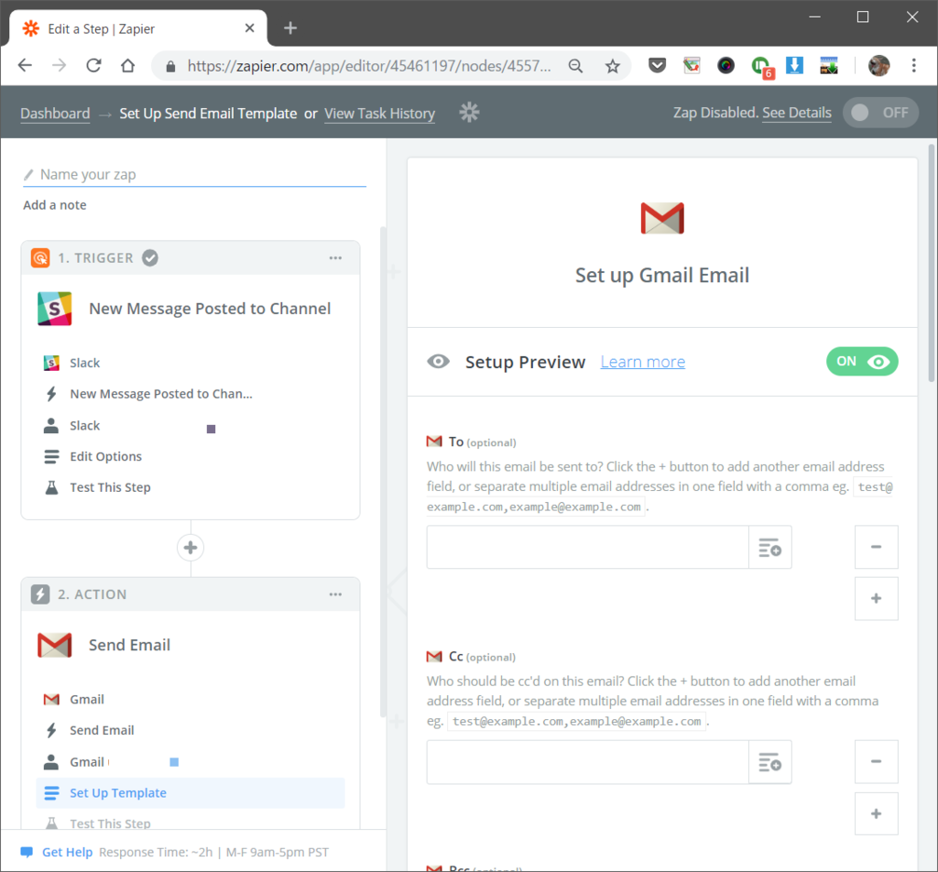Click Add a note
Viewport: 938px width, 872px height.
click(x=54, y=204)
